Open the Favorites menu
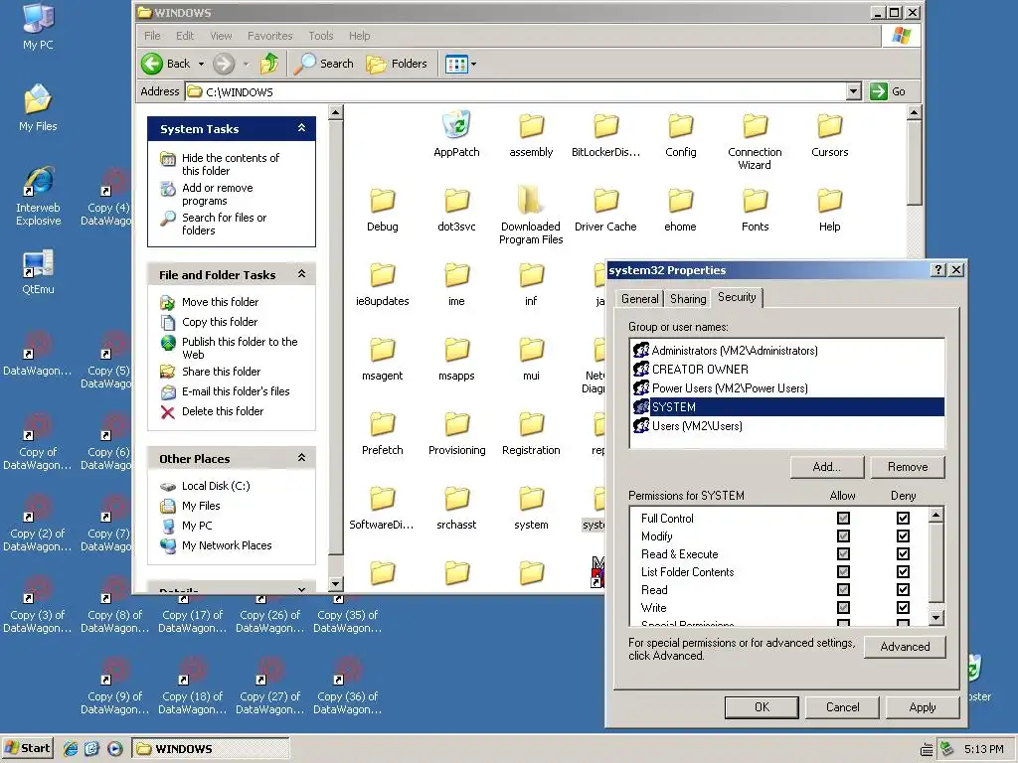Image resolution: width=1018 pixels, height=763 pixels. coord(270,36)
